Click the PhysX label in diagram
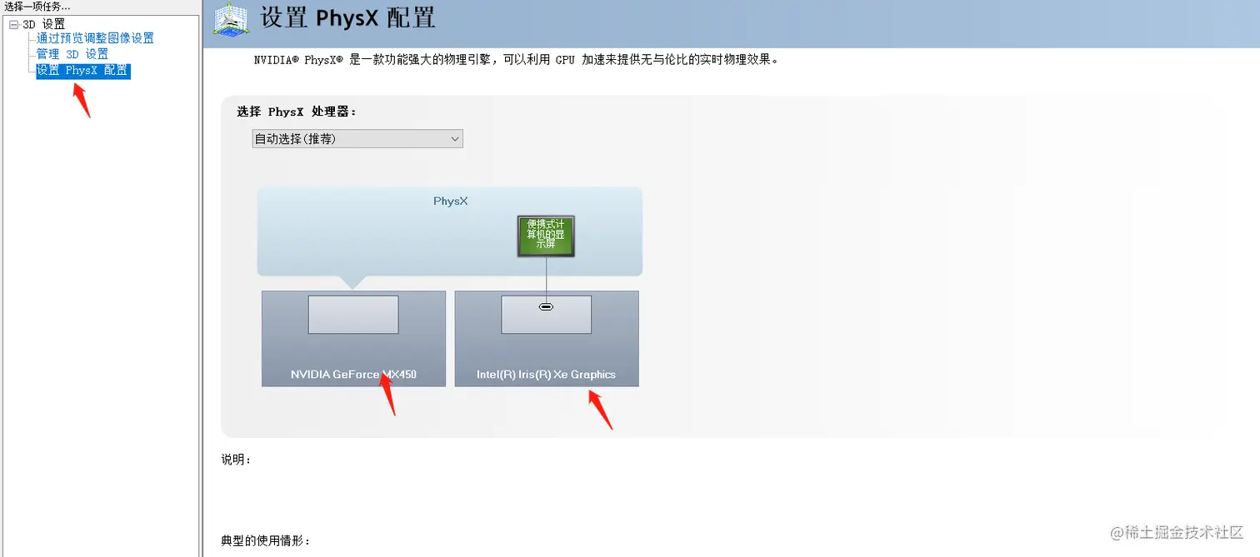Screen dimensions: 1260x557 pos(450,201)
